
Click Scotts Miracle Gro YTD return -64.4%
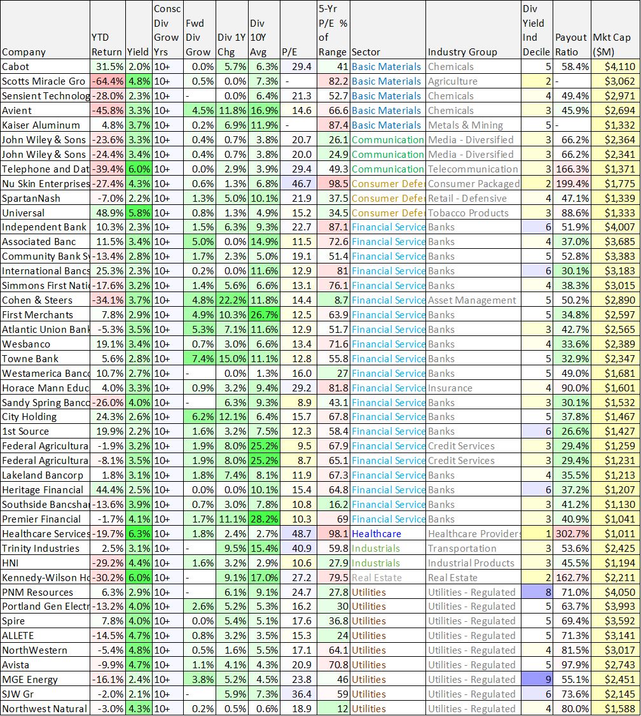[107, 81]
